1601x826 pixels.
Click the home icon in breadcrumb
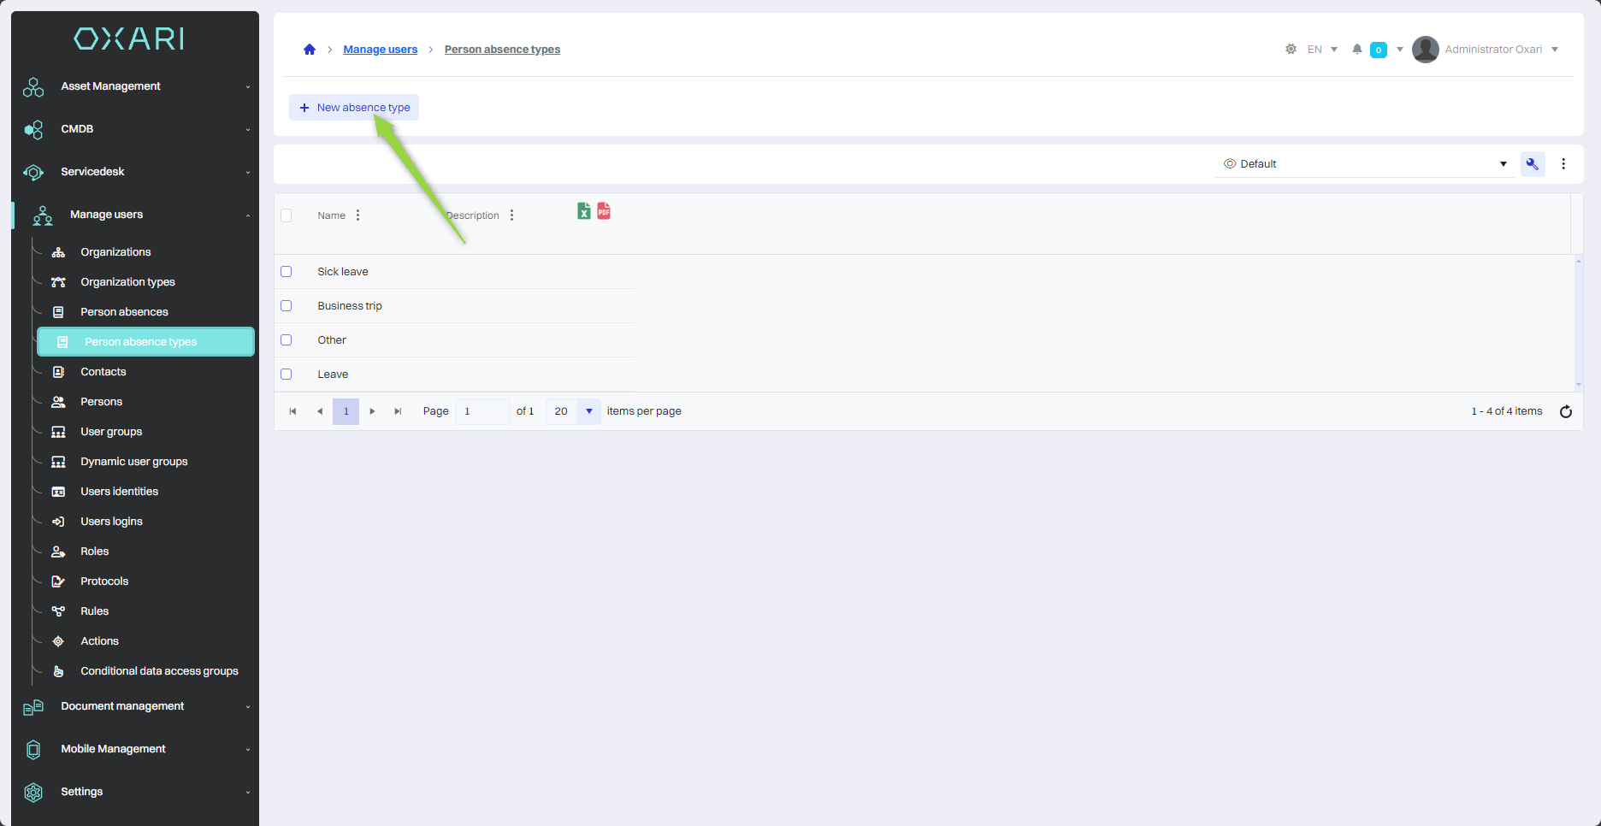pos(310,50)
